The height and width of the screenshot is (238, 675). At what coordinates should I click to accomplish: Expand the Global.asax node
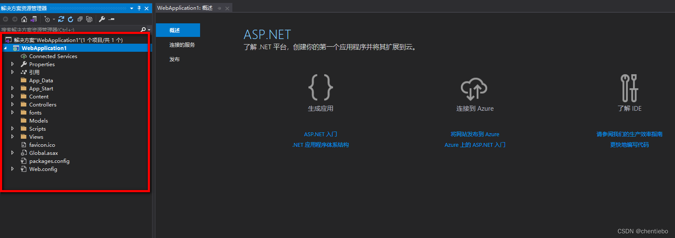pyautogui.click(x=12, y=153)
